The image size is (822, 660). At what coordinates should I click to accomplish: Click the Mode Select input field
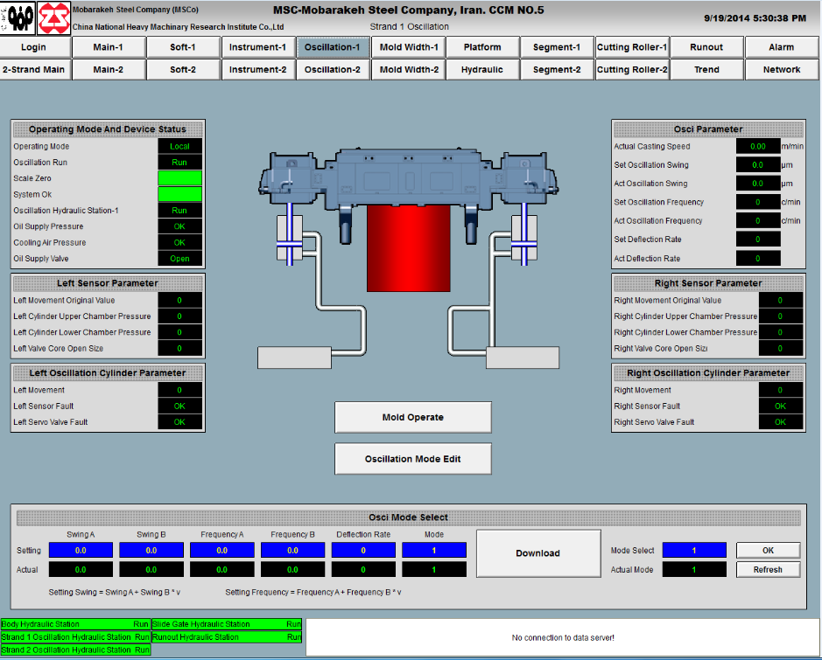pyautogui.click(x=694, y=551)
